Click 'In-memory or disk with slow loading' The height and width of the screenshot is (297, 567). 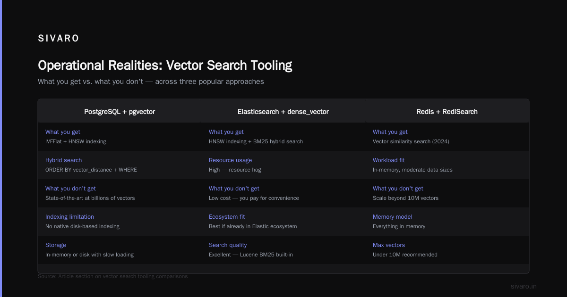click(x=89, y=255)
